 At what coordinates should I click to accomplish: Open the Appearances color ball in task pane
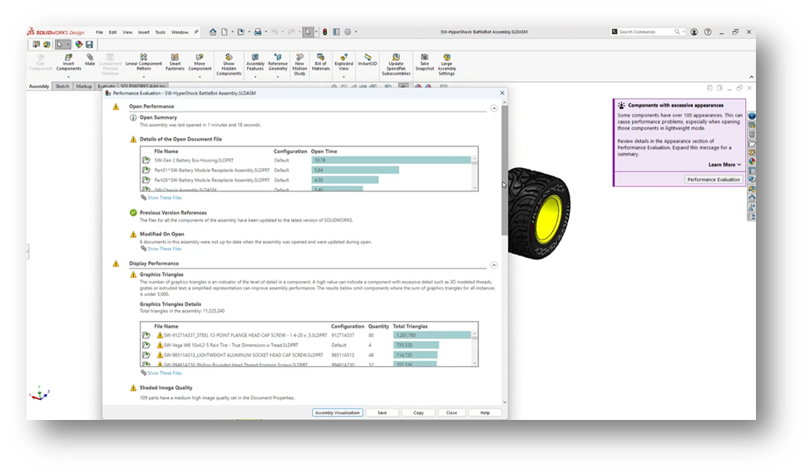click(x=752, y=161)
